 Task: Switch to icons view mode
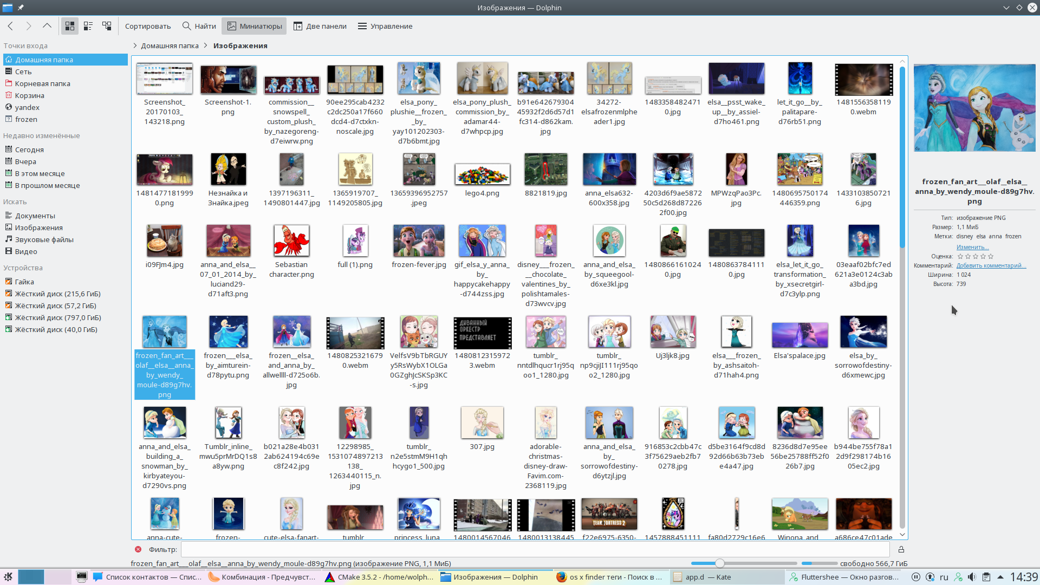coord(70,26)
